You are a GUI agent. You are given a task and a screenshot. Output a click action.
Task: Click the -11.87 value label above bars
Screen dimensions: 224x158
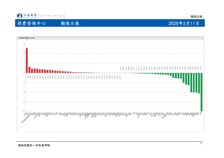(201, 68)
